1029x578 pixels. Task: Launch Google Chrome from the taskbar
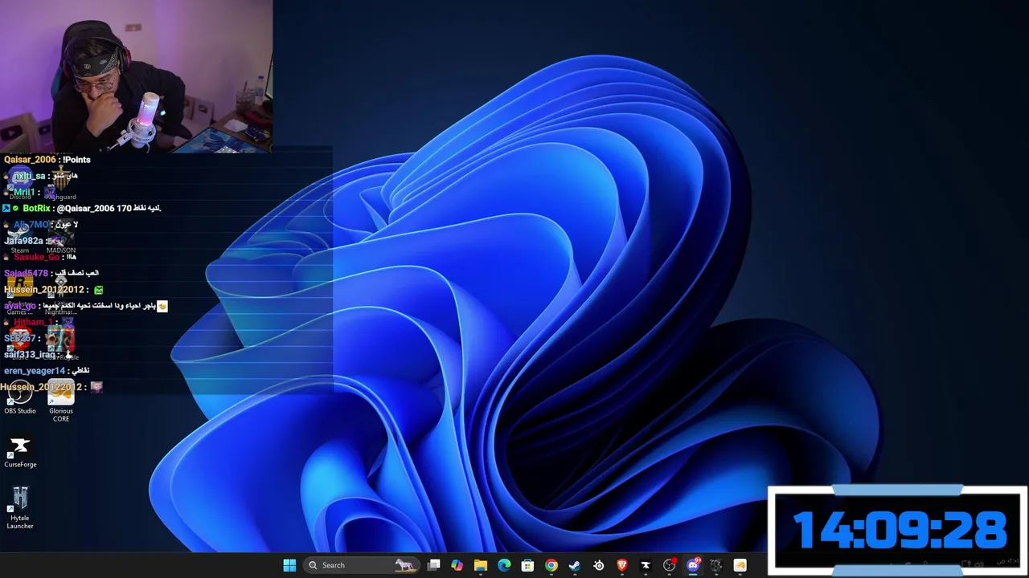(551, 565)
